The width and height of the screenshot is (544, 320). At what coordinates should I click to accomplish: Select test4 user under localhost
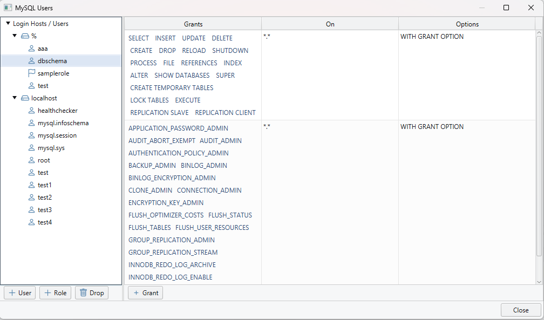point(61,222)
